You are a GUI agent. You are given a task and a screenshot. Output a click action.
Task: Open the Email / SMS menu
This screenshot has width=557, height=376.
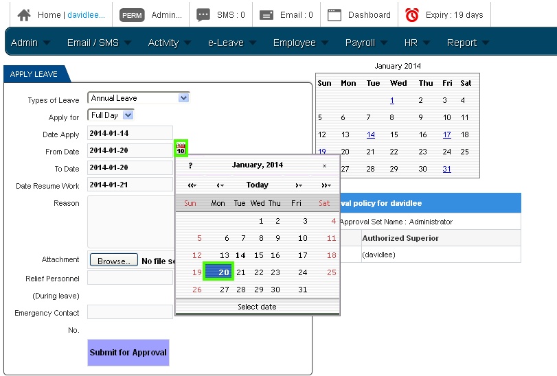coord(100,43)
